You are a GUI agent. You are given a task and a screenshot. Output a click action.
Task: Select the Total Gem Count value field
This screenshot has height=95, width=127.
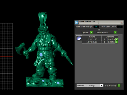tap(120, 27)
